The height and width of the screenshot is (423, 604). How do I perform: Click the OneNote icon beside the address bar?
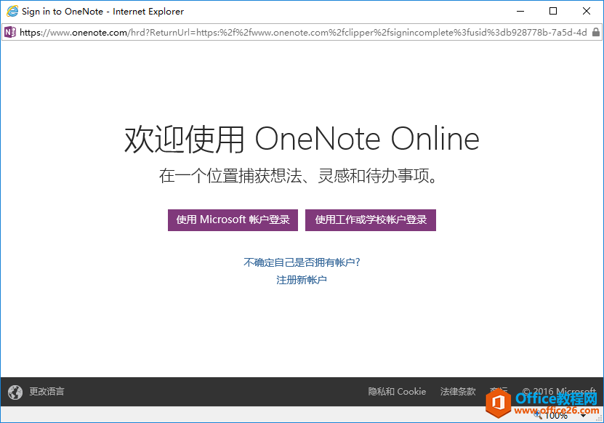point(10,32)
